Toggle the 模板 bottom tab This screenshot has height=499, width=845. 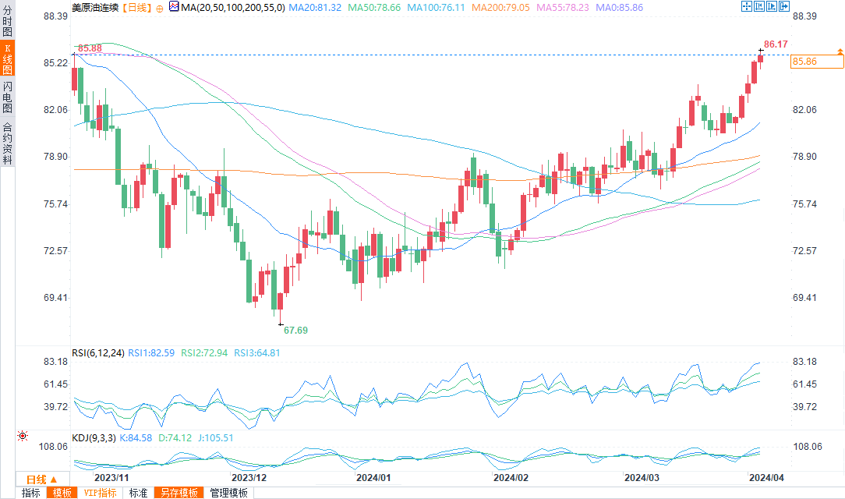coord(62,493)
